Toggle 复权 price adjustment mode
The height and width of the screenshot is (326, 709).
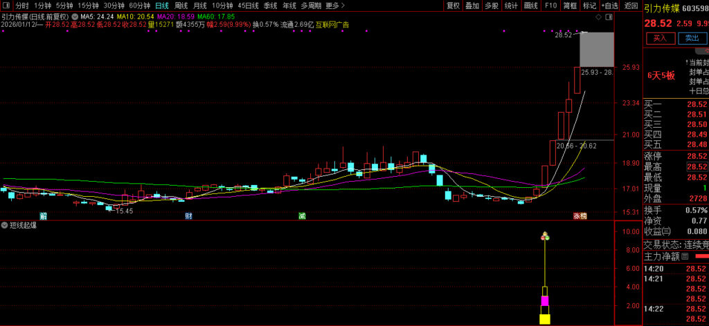tap(453, 5)
